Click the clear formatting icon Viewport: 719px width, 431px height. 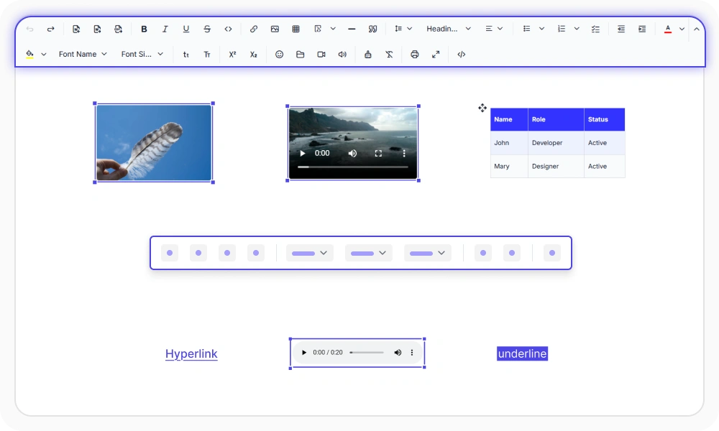[x=389, y=55]
